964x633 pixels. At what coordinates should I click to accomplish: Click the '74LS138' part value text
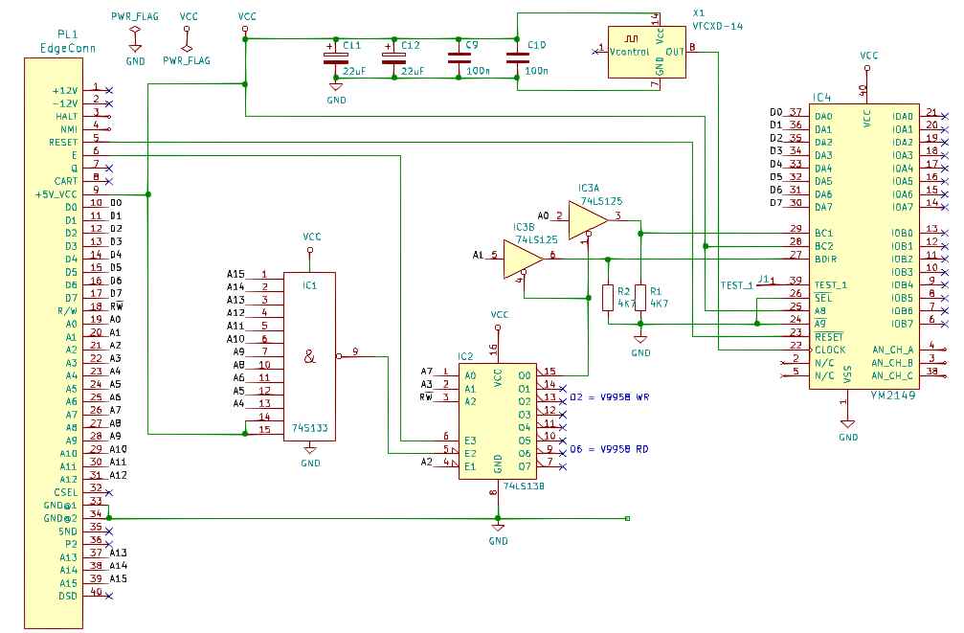pos(524,486)
